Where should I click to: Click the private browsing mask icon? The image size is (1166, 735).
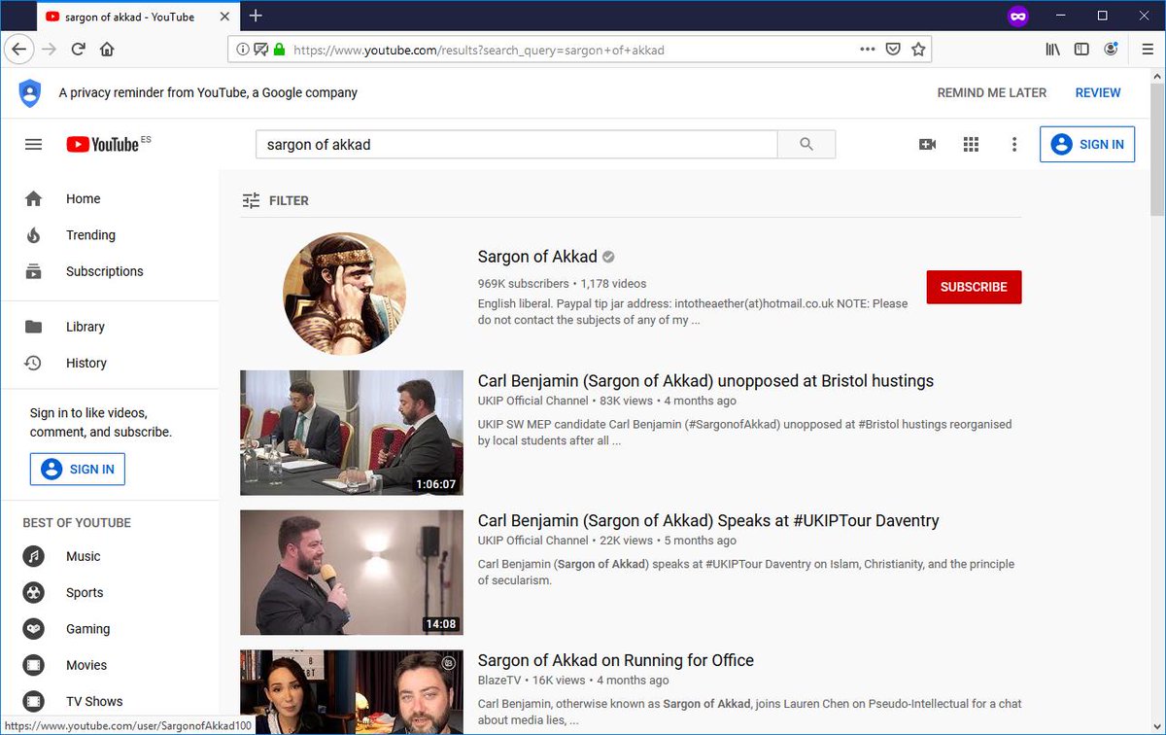[1018, 16]
